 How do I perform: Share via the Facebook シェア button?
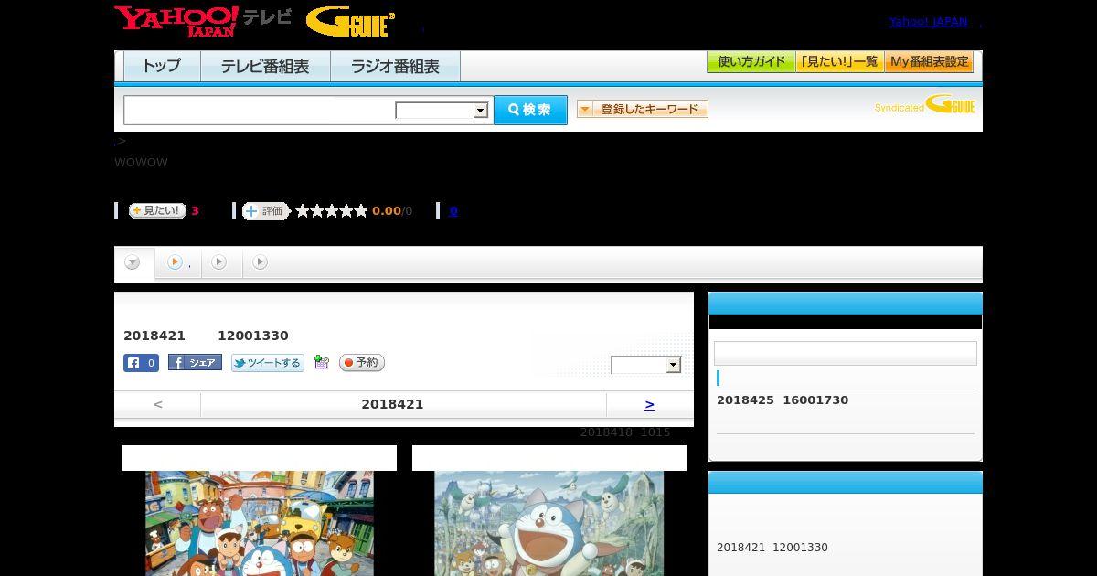tap(195, 363)
